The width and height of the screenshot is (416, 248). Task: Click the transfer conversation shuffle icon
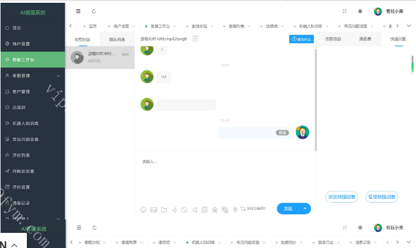pyautogui.click(x=195, y=210)
